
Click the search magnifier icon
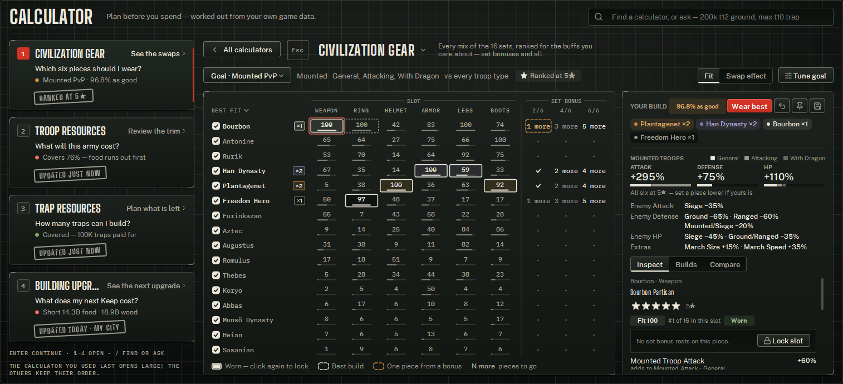coord(599,17)
